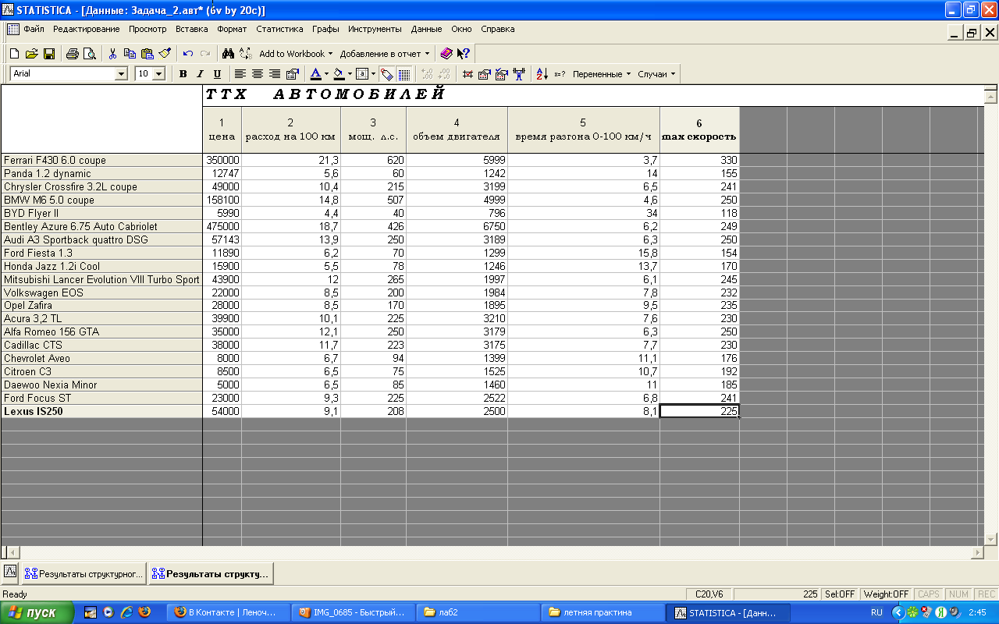The height and width of the screenshot is (624, 999).
Task: Select the Ferrari F430 6.0 coupe row header
Action: pos(101,160)
